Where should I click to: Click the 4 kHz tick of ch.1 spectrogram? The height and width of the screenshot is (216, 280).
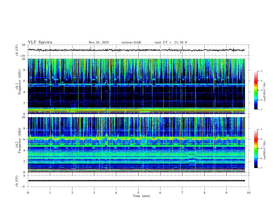pos(25,92)
